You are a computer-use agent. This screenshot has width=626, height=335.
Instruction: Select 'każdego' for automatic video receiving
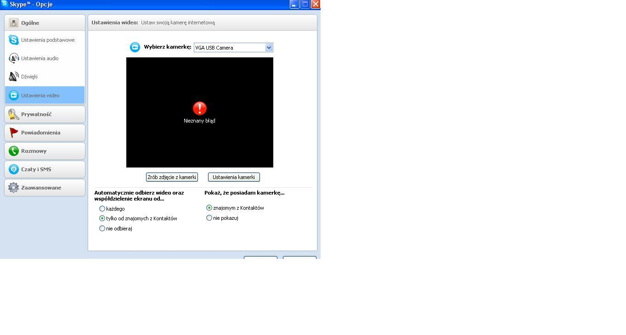tap(102, 209)
